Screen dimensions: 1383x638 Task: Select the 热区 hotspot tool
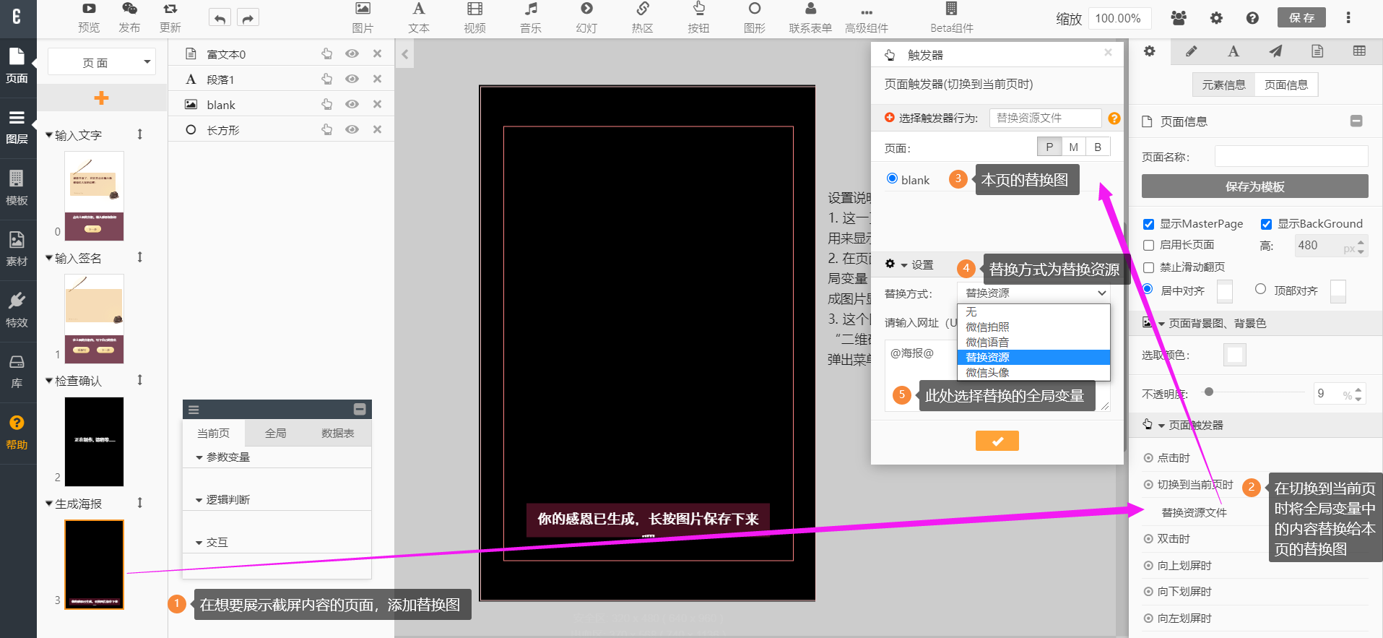point(642,17)
